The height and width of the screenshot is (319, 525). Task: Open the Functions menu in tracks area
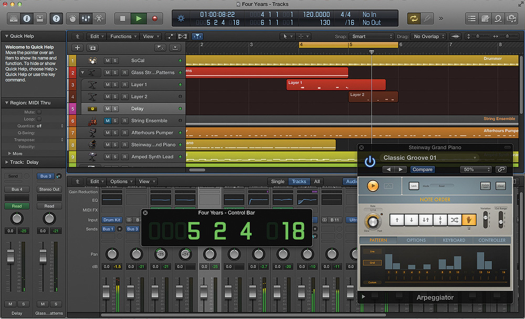click(123, 37)
